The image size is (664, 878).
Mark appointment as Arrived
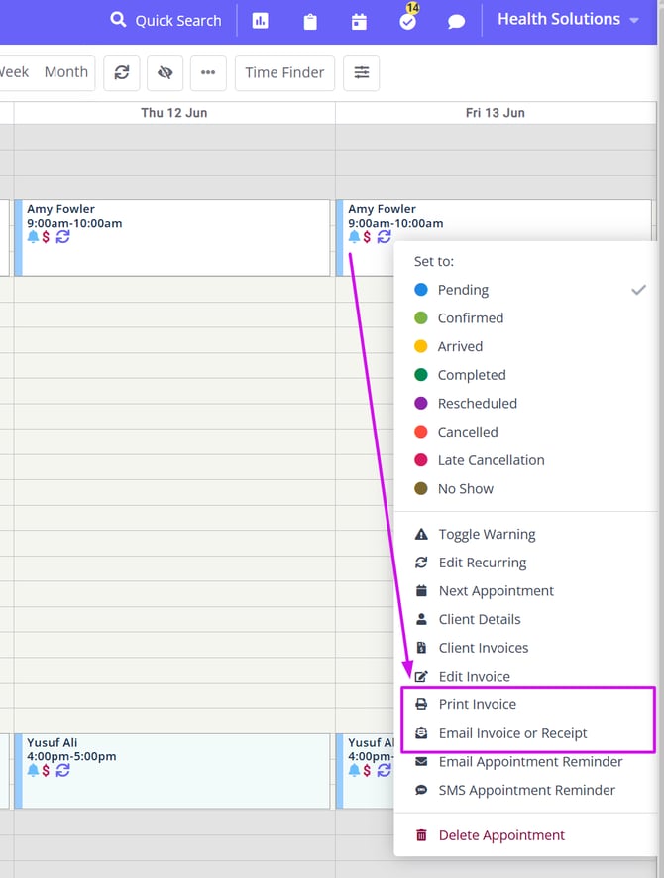point(460,346)
